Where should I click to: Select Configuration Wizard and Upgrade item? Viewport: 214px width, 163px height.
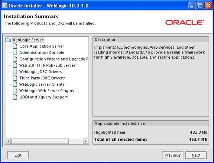(x=53, y=59)
